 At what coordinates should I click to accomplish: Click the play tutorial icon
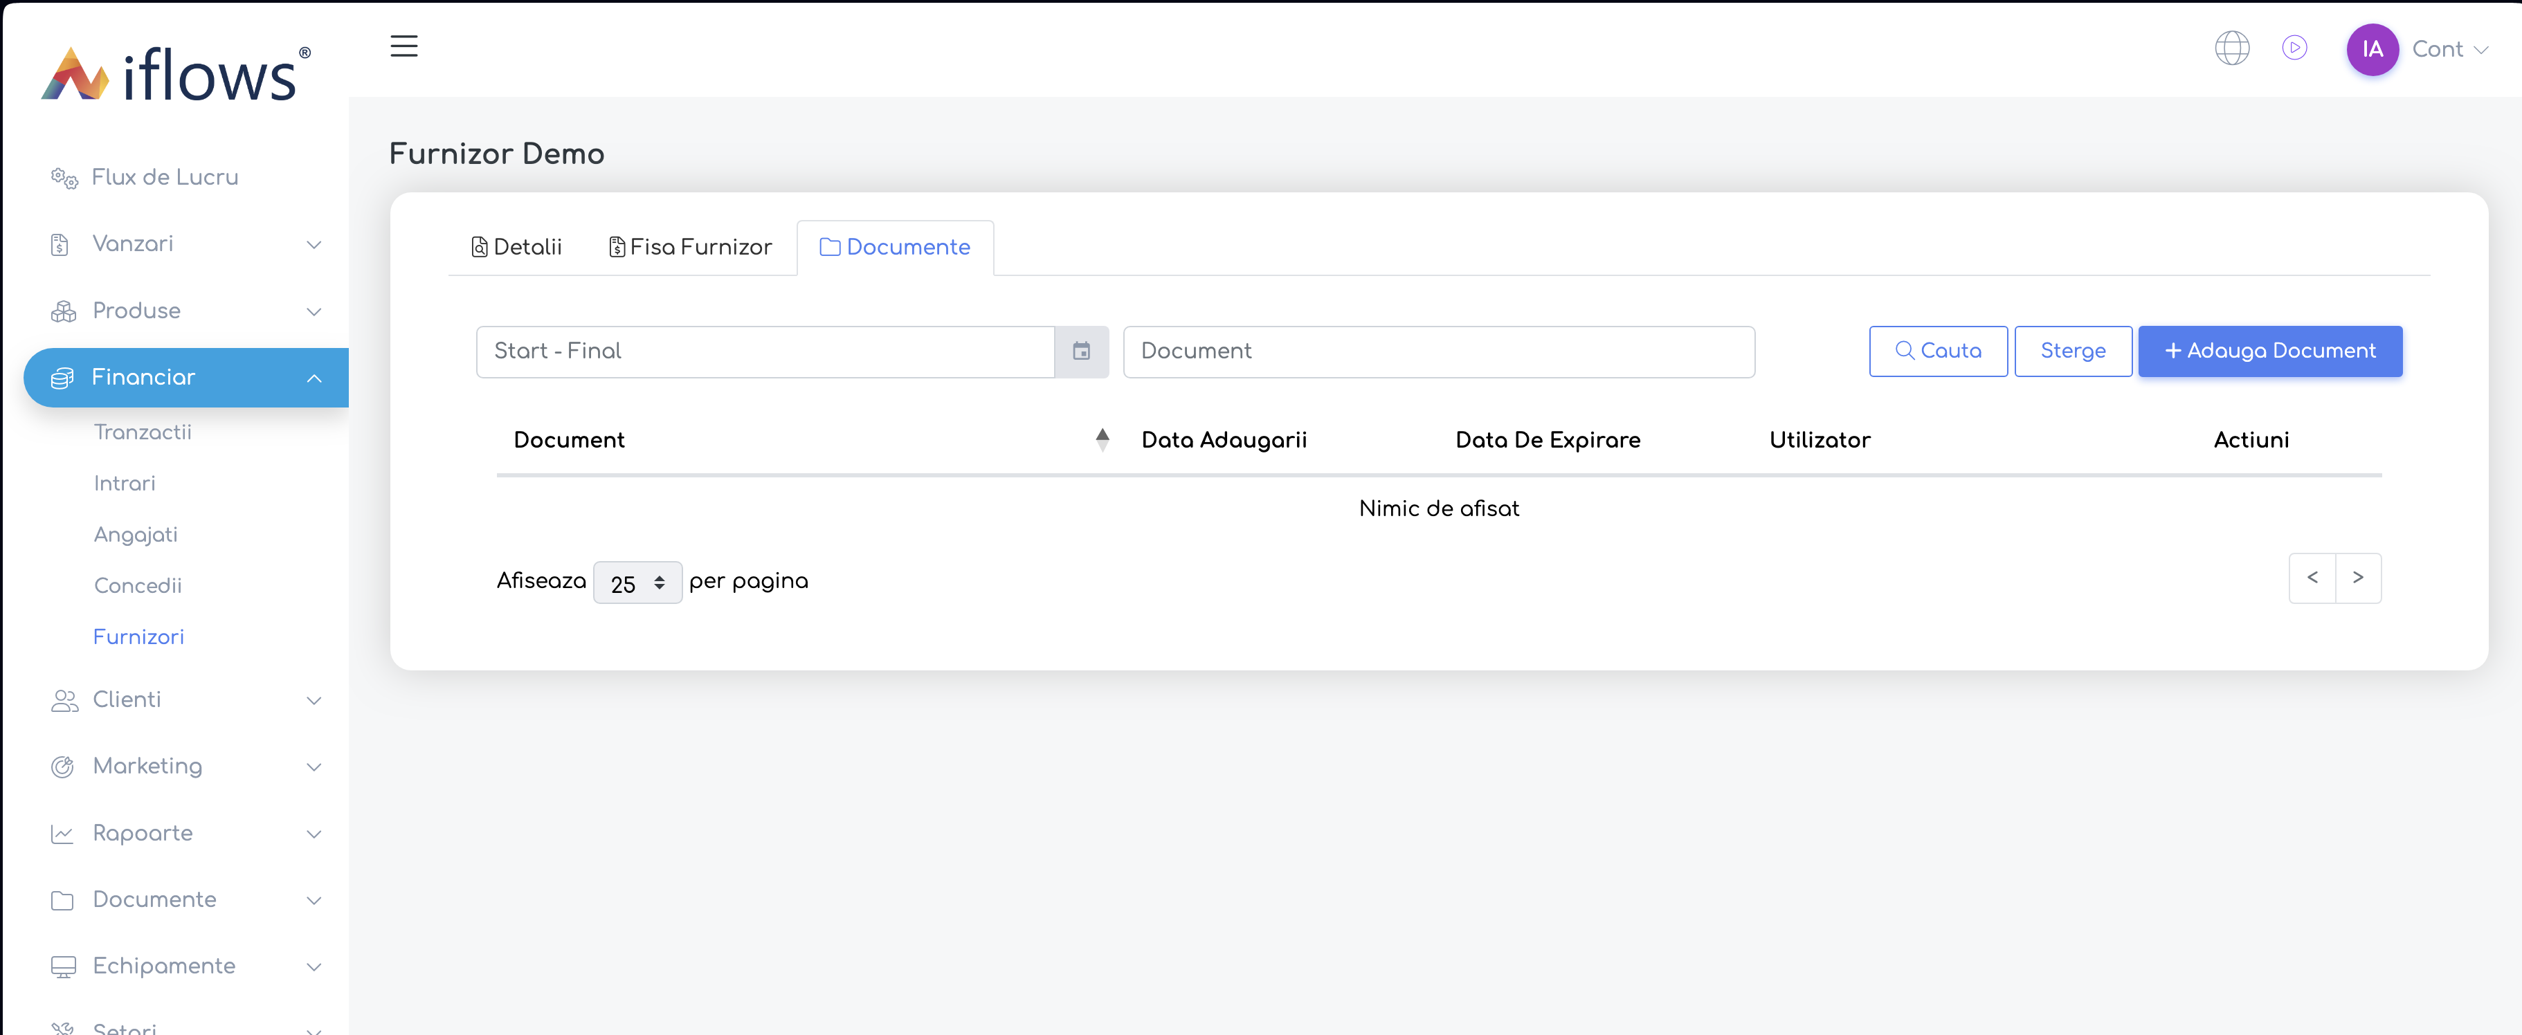click(x=2294, y=48)
